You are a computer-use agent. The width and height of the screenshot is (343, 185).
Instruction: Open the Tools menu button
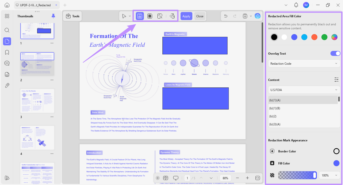(72, 16)
